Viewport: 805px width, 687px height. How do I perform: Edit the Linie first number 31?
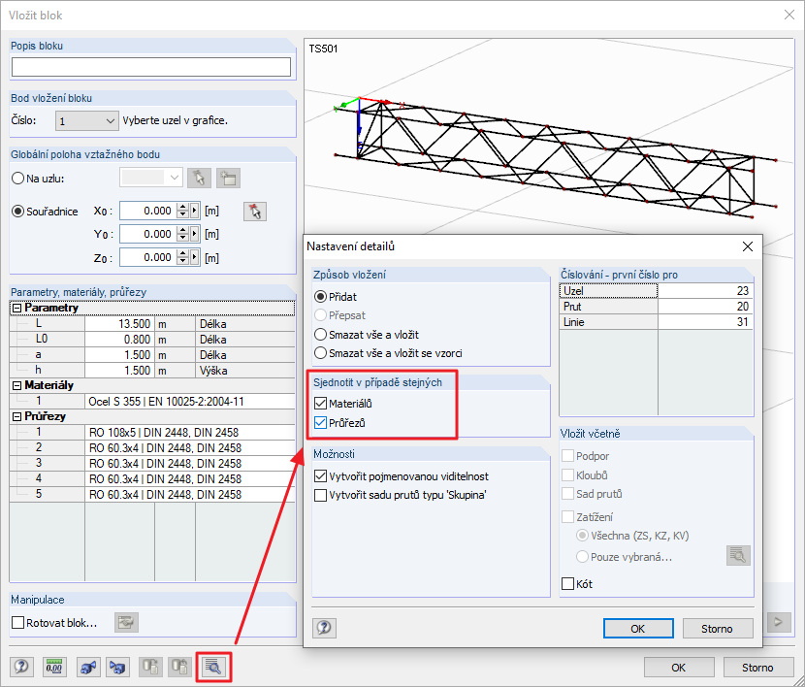(x=705, y=322)
